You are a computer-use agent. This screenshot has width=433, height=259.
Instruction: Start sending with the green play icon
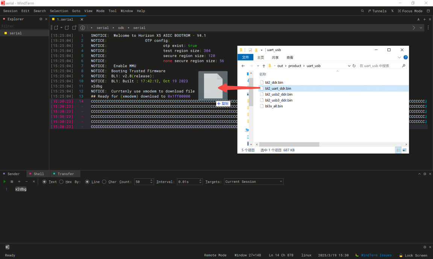click(x=5, y=182)
